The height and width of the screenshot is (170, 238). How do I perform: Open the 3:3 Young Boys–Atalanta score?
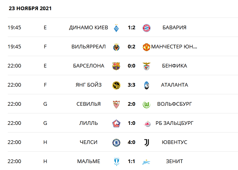(131, 85)
